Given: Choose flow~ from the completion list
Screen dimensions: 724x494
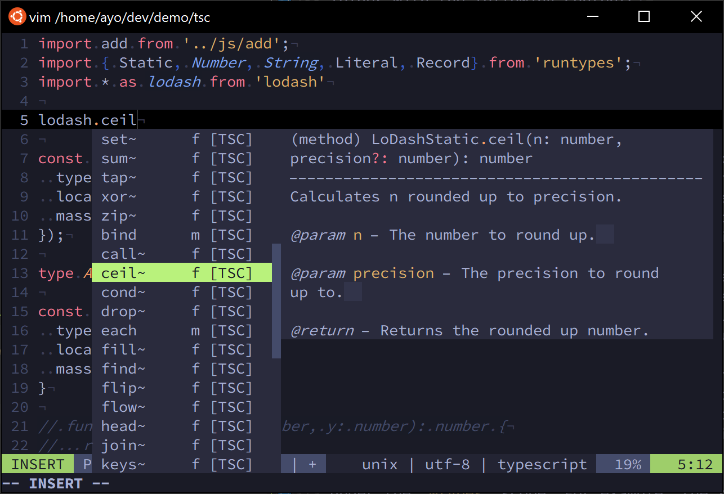Looking at the screenshot, I should point(122,407).
